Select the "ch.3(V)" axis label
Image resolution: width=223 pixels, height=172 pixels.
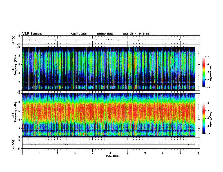pos(14,144)
